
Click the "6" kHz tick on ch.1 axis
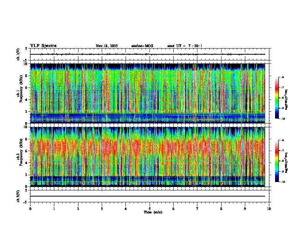pos(27,88)
